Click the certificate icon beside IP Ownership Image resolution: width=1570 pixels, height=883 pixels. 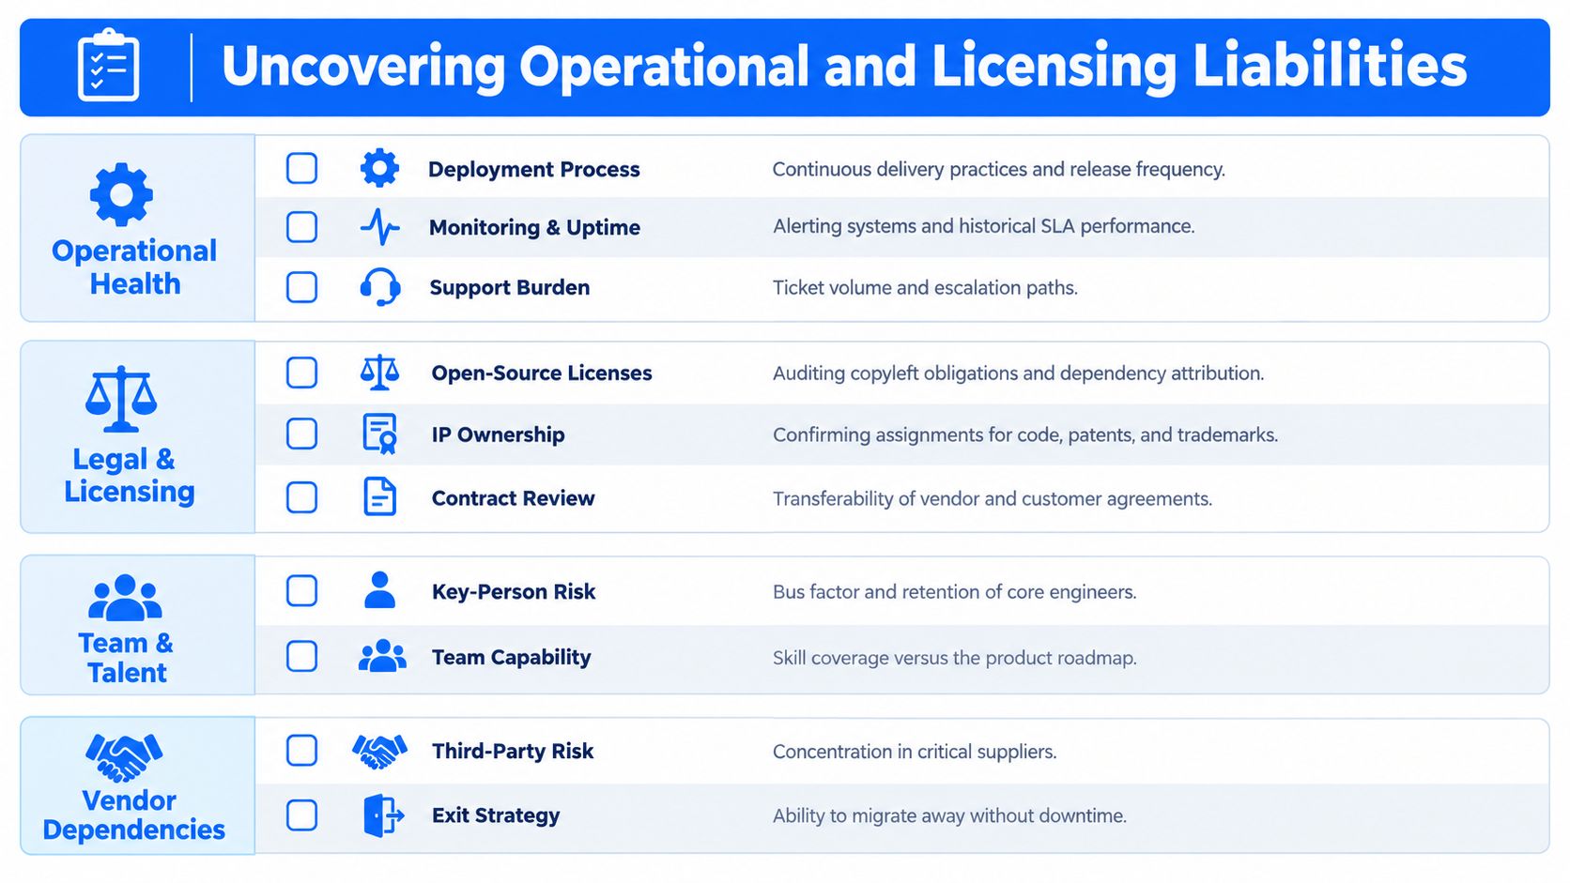click(x=379, y=434)
